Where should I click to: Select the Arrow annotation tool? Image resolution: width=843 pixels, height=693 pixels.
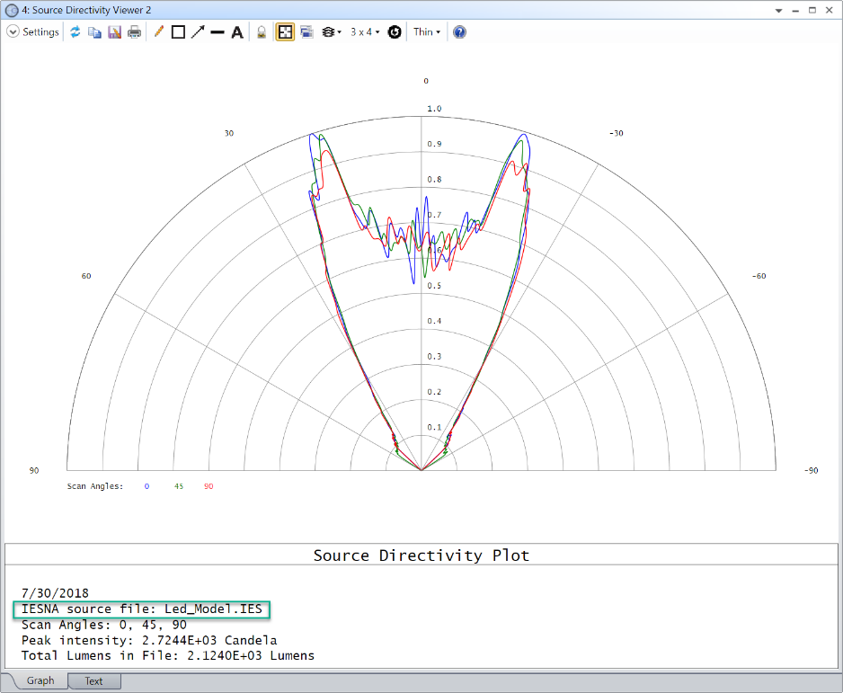[197, 31]
